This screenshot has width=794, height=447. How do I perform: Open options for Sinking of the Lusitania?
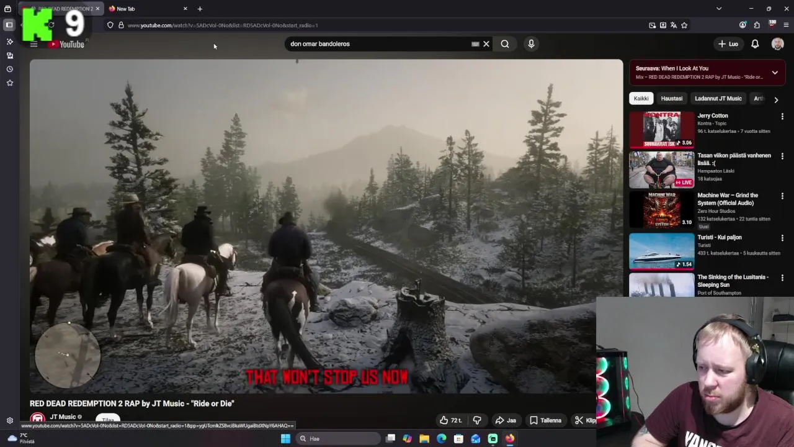click(782, 278)
